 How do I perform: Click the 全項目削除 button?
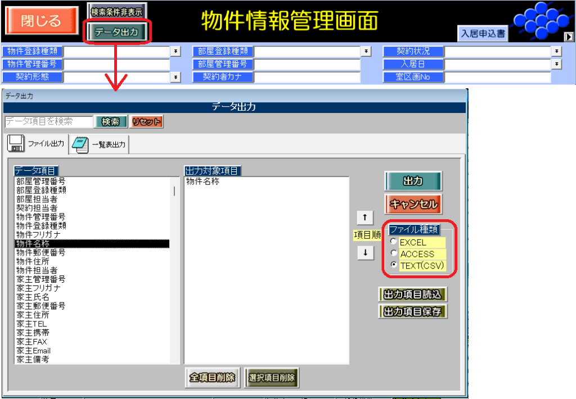point(212,378)
